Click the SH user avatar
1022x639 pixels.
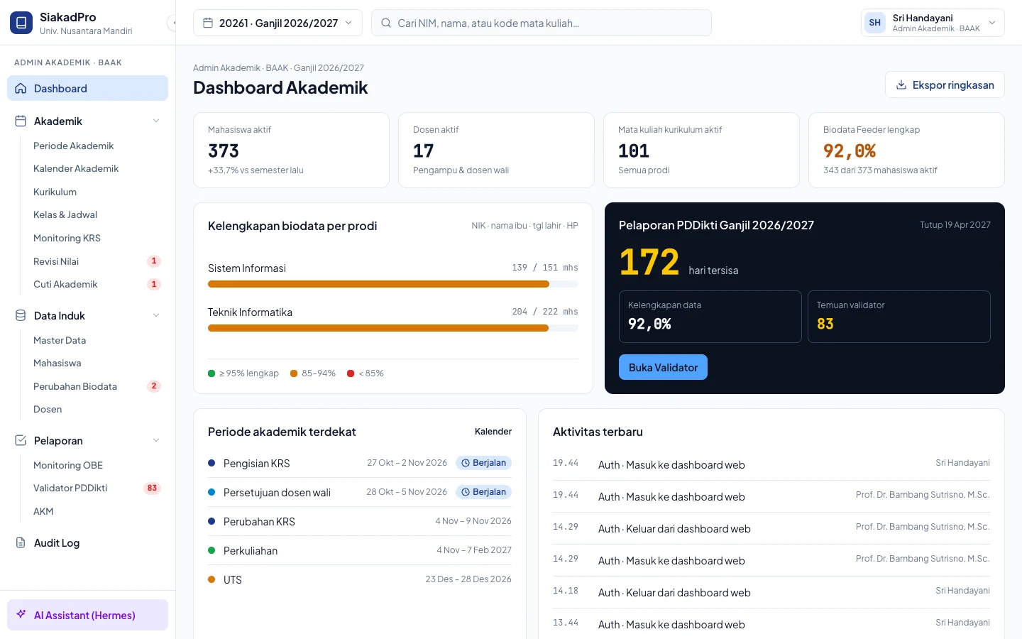[x=875, y=23]
